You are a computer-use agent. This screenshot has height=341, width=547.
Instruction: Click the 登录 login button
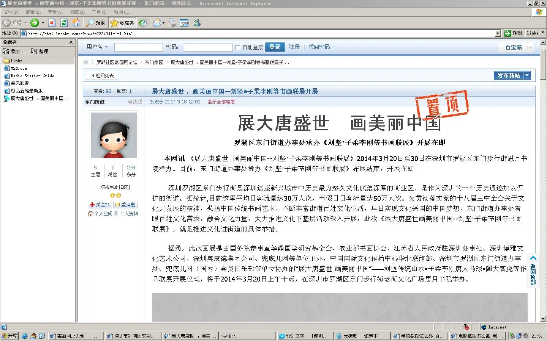click(275, 47)
